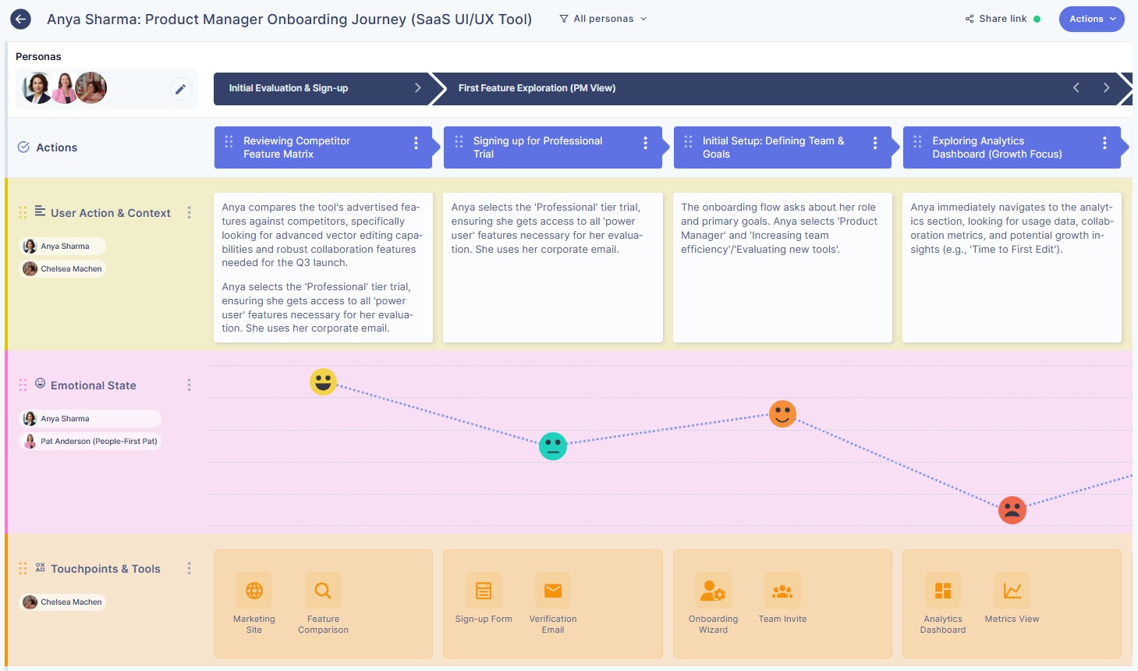Screen dimensions: 1138x671
Task: Open the All personas filter dropdown
Action: (602, 19)
